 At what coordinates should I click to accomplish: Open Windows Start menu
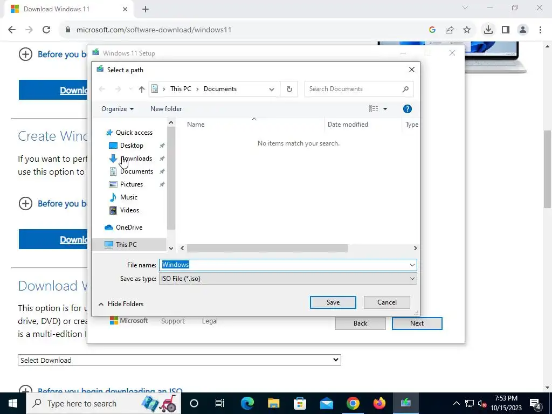pyautogui.click(x=13, y=403)
